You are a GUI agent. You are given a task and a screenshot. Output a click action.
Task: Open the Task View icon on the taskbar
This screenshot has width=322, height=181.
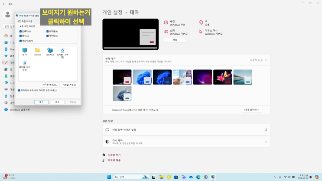pos(153,177)
